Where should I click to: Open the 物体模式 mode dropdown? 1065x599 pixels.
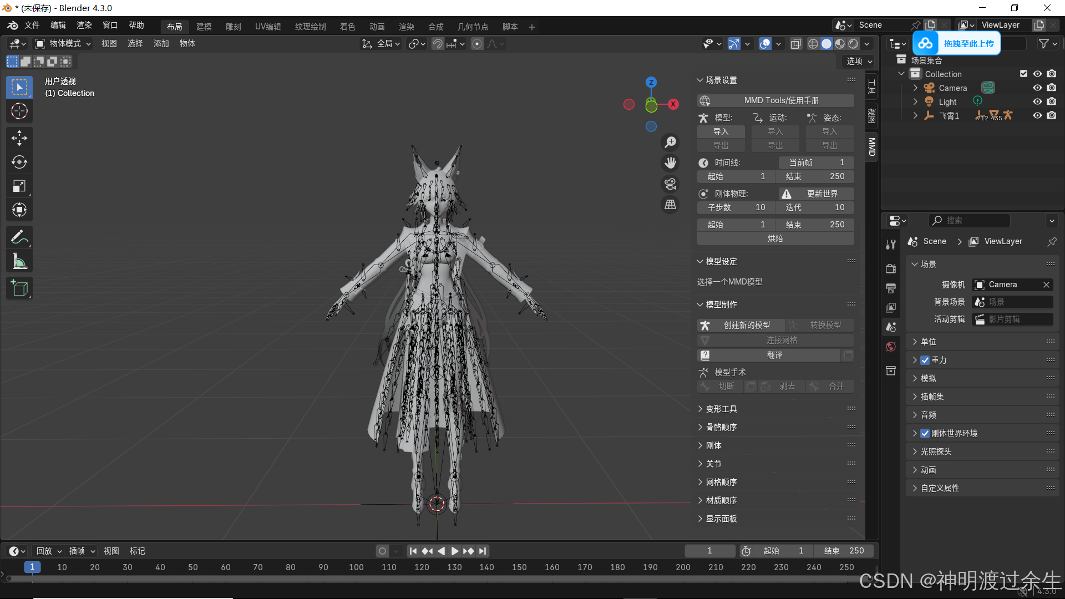(x=63, y=44)
